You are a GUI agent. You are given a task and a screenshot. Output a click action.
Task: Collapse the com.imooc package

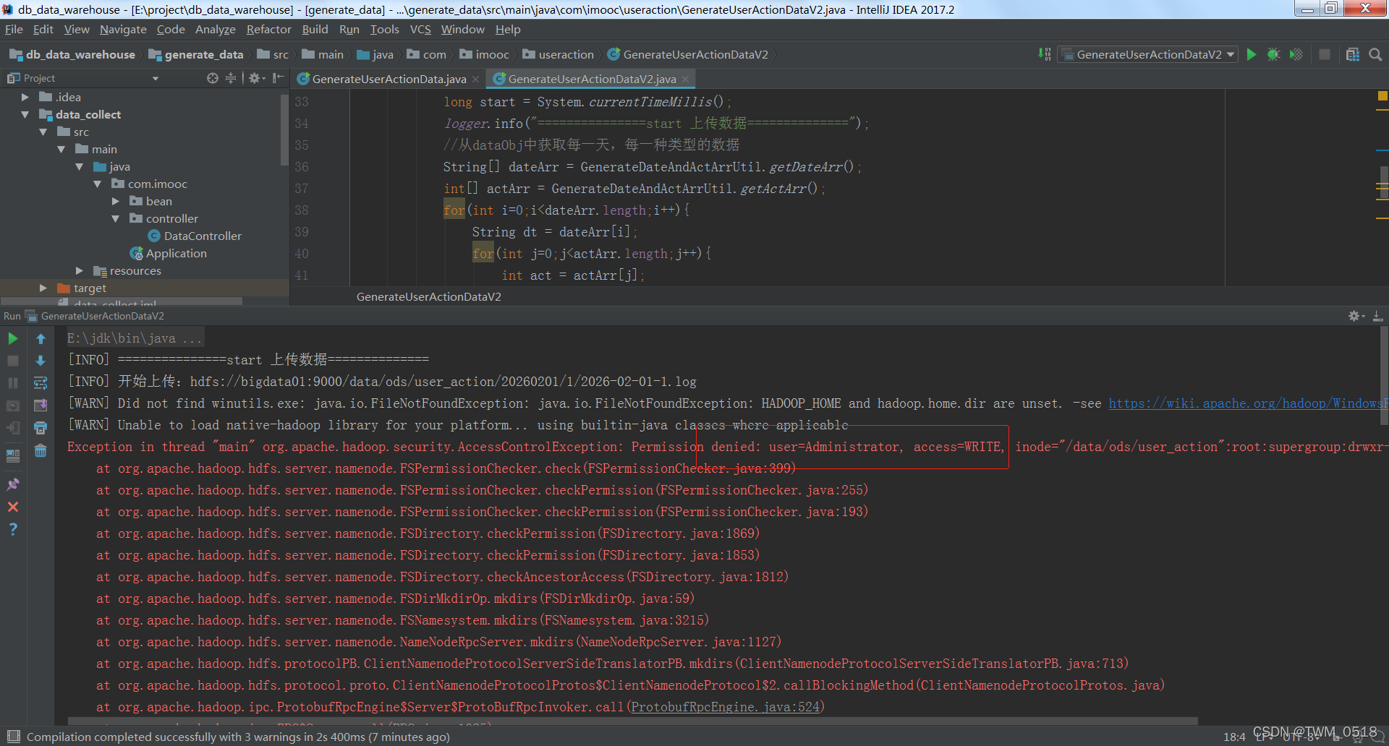coord(98,184)
